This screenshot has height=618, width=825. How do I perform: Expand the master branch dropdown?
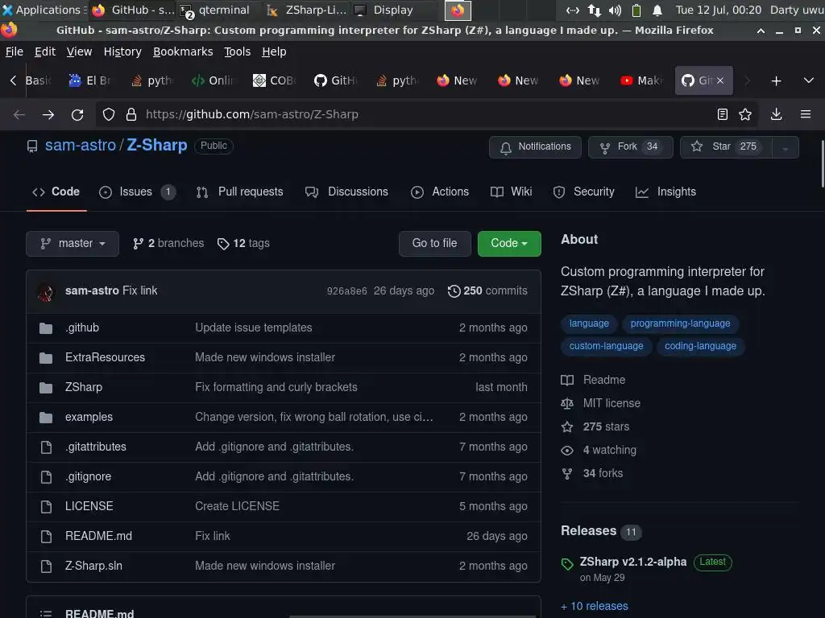pyautogui.click(x=73, y=244)
